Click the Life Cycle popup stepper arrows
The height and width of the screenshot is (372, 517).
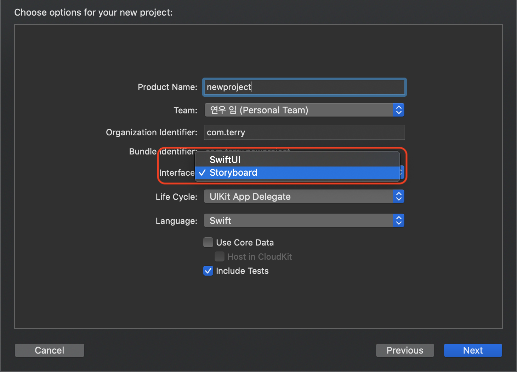click(x=399, y=197)
